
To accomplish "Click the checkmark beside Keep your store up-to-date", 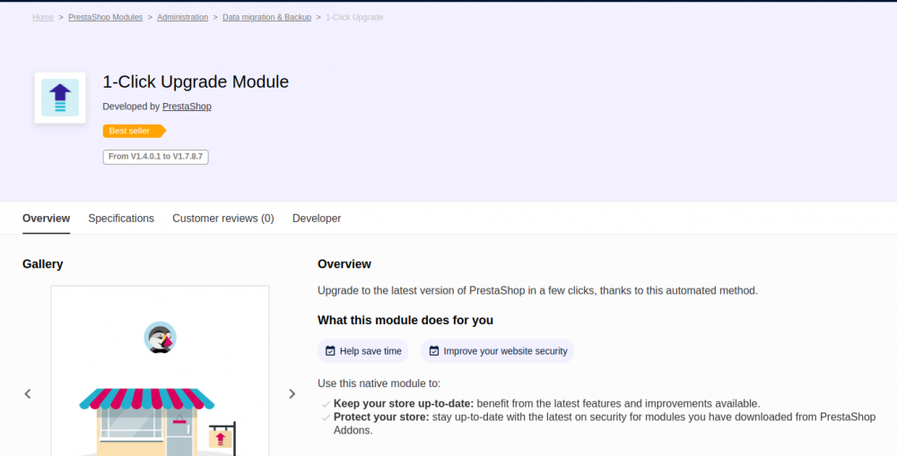I will click(x=326, y=404).
